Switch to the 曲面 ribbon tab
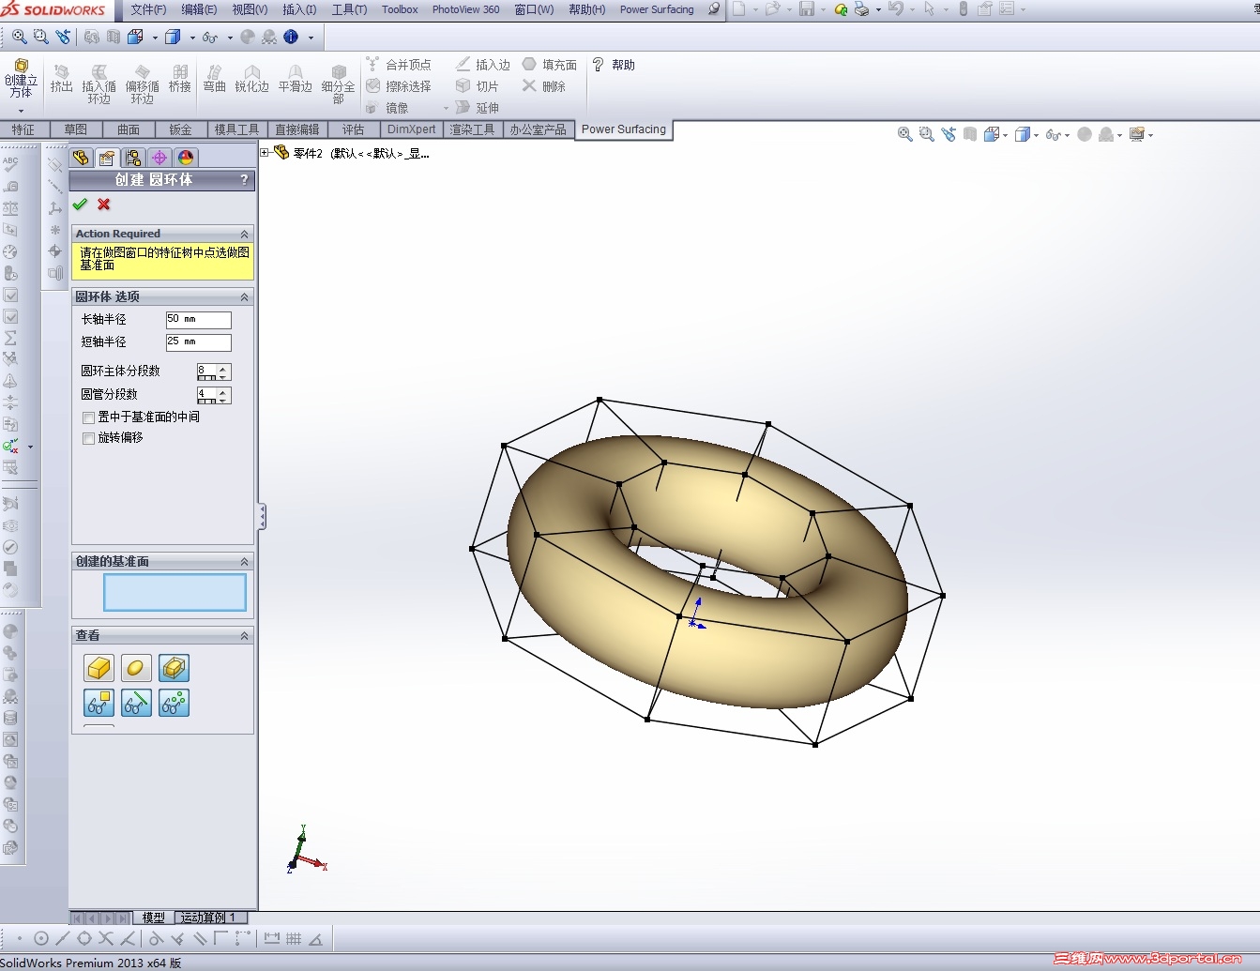The width and height of the screenshot is (1260, 971). tap(129, 129)
